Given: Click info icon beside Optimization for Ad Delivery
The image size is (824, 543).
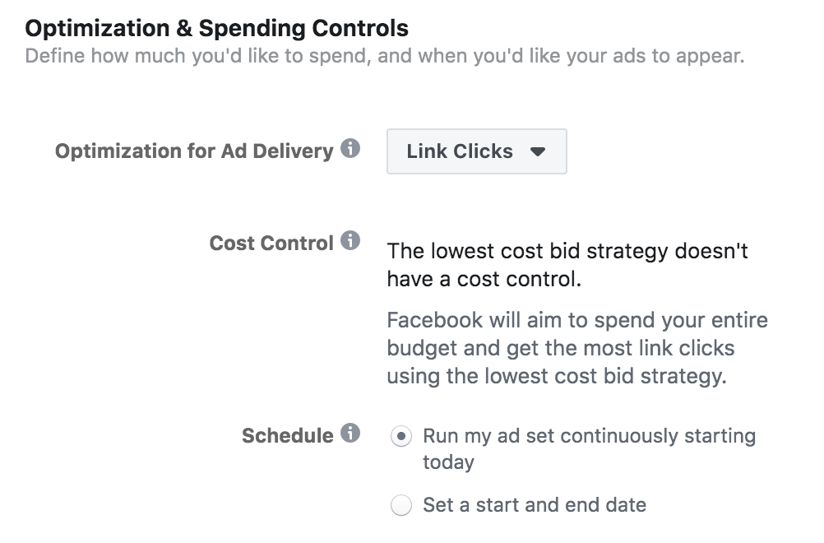Looking at the screenshot, I should pos(350,150).
